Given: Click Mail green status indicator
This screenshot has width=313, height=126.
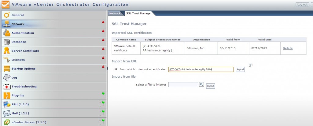Looking at the screenshot, I should coord(103,111).
